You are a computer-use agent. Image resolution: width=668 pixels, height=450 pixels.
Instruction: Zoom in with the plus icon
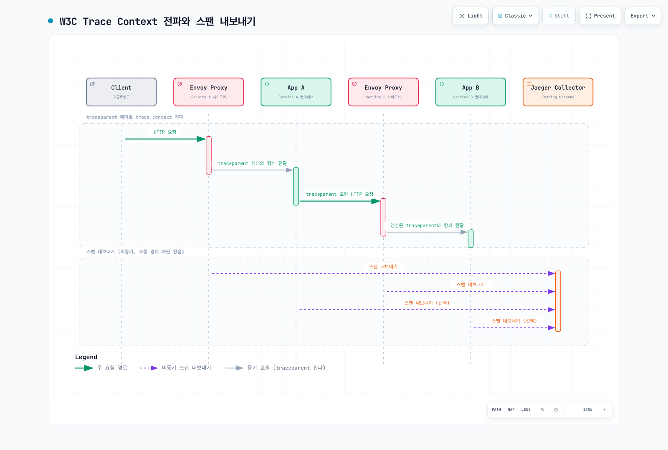[x=604, y=410]
